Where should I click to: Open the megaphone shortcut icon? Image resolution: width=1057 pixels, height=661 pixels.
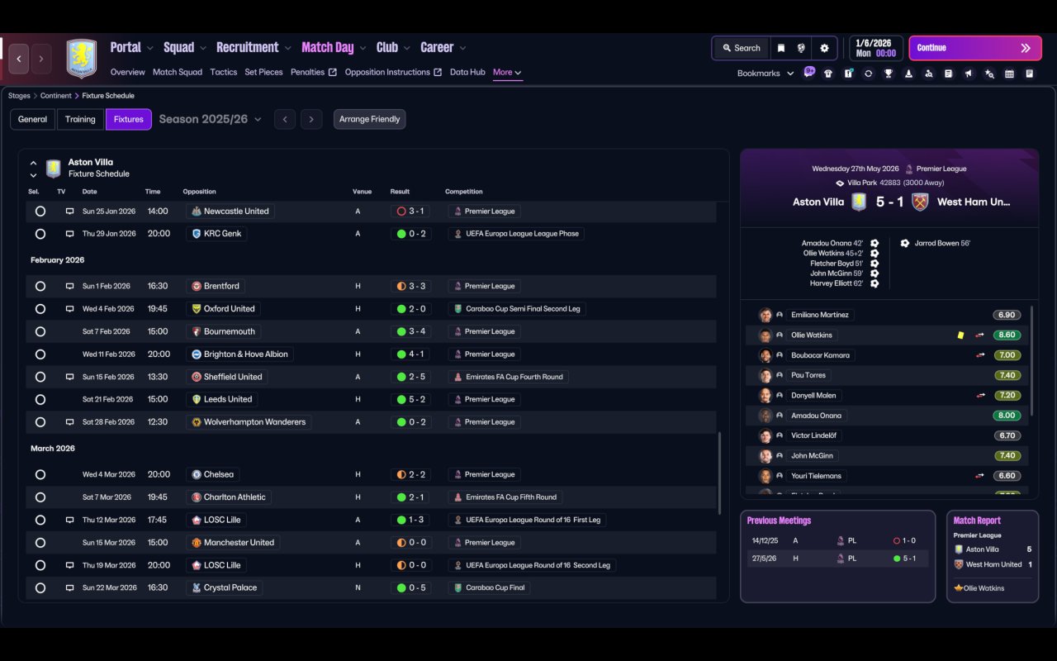[969, 74]
